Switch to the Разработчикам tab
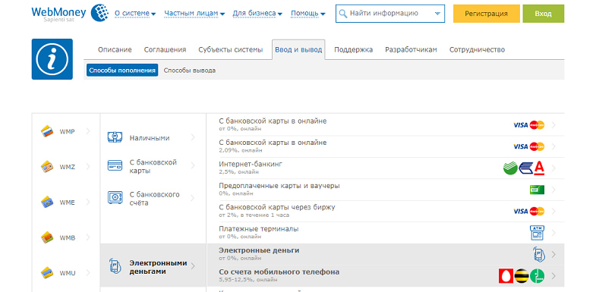The image size is (596, 292). click(411, 50)
